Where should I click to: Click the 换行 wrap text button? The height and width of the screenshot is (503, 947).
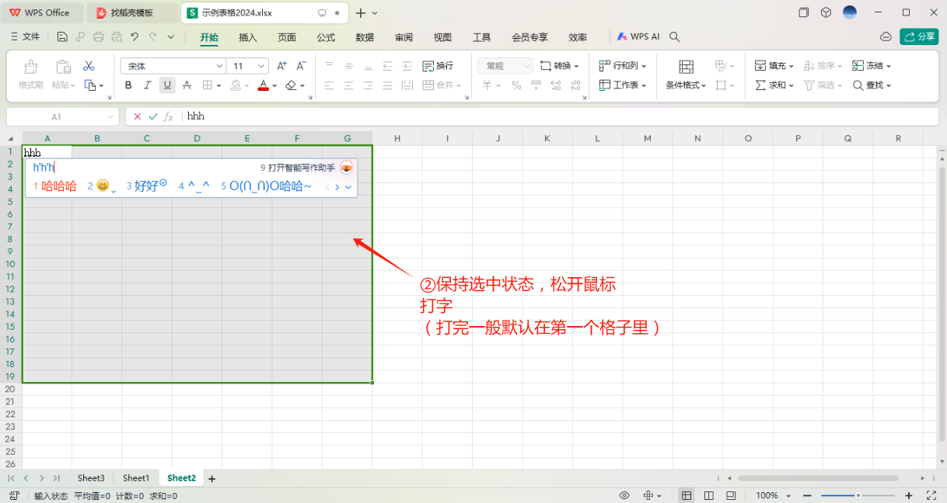438,66
